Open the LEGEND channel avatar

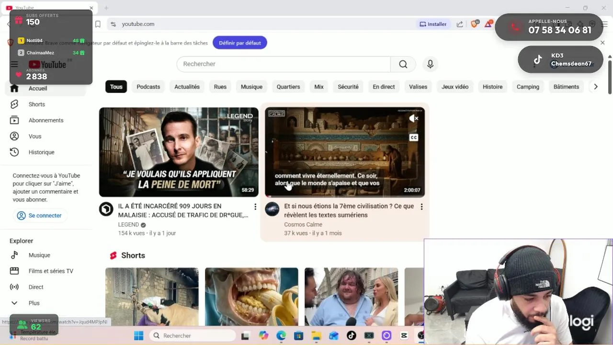click(x=106, y=209)
